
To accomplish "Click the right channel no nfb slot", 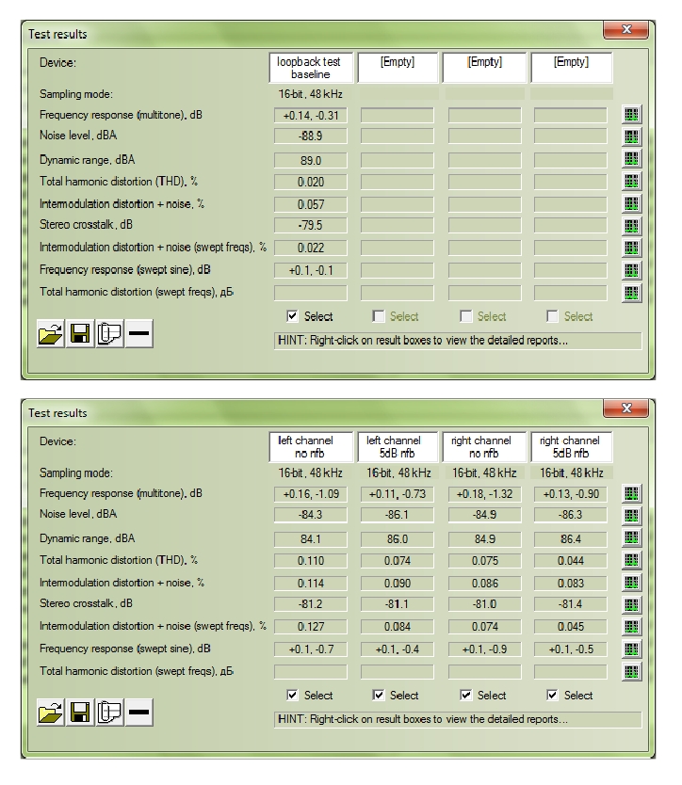I will pos(484,446).
